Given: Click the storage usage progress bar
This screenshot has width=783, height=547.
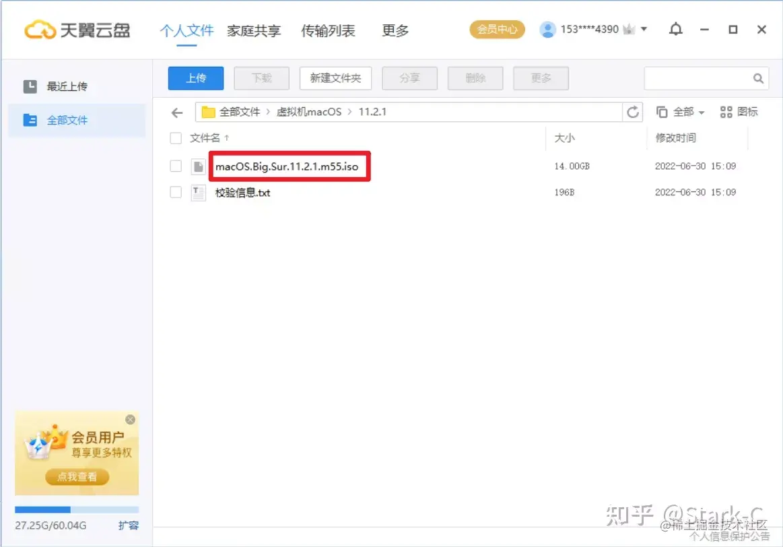Looking at the screenshot, I should pyautogui.click(x=76, y=509).
